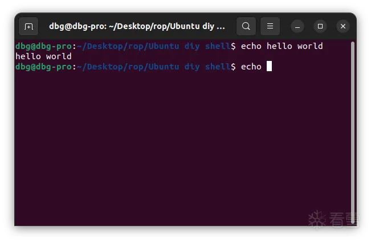Click the search magnifier icon
Screen dimensions: 371x242
pos(246,26)
